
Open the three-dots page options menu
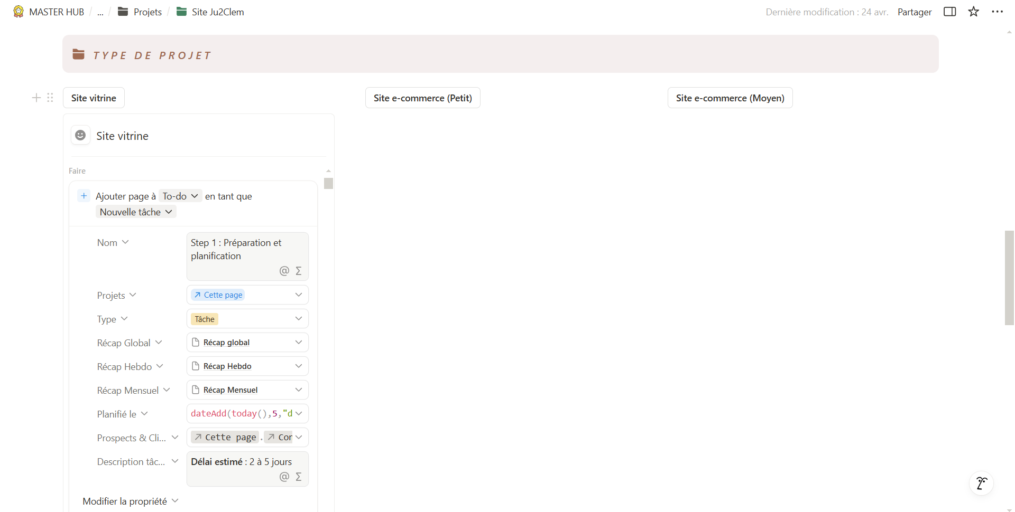(x=997, y=12)
